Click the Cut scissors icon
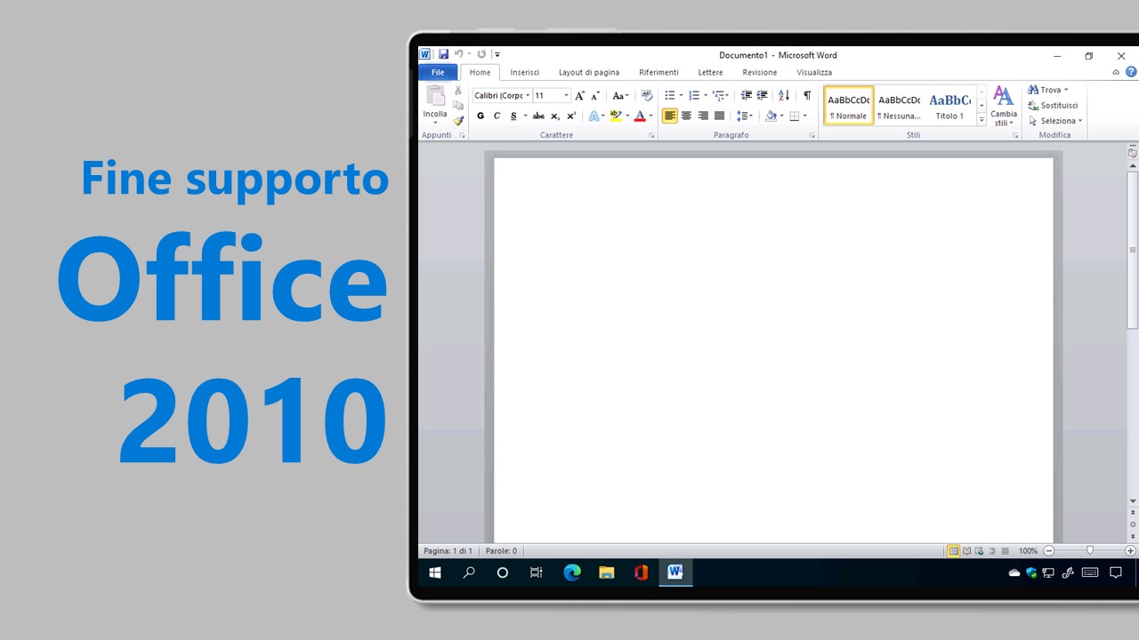Screen dimensions: 1139x640 pos(458,91)
